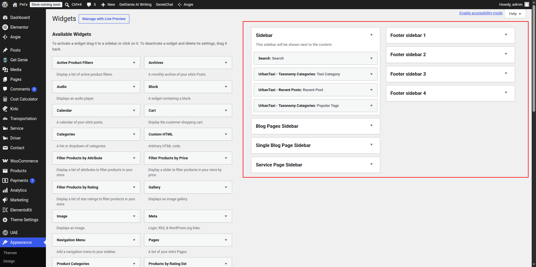Open the Design submenu item
This screenshot has width=536, height=267.
[9, 261]
